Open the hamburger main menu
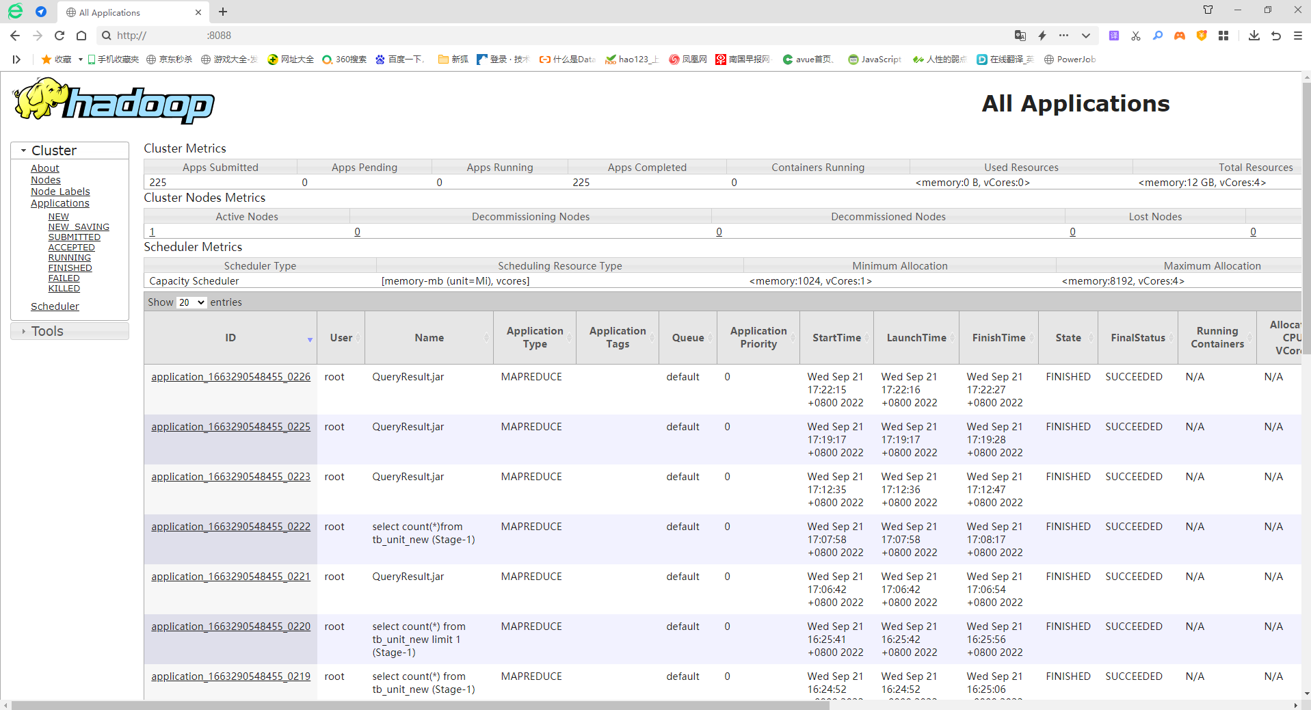This screenshot has height=710, width=1311. point(1297,36)
